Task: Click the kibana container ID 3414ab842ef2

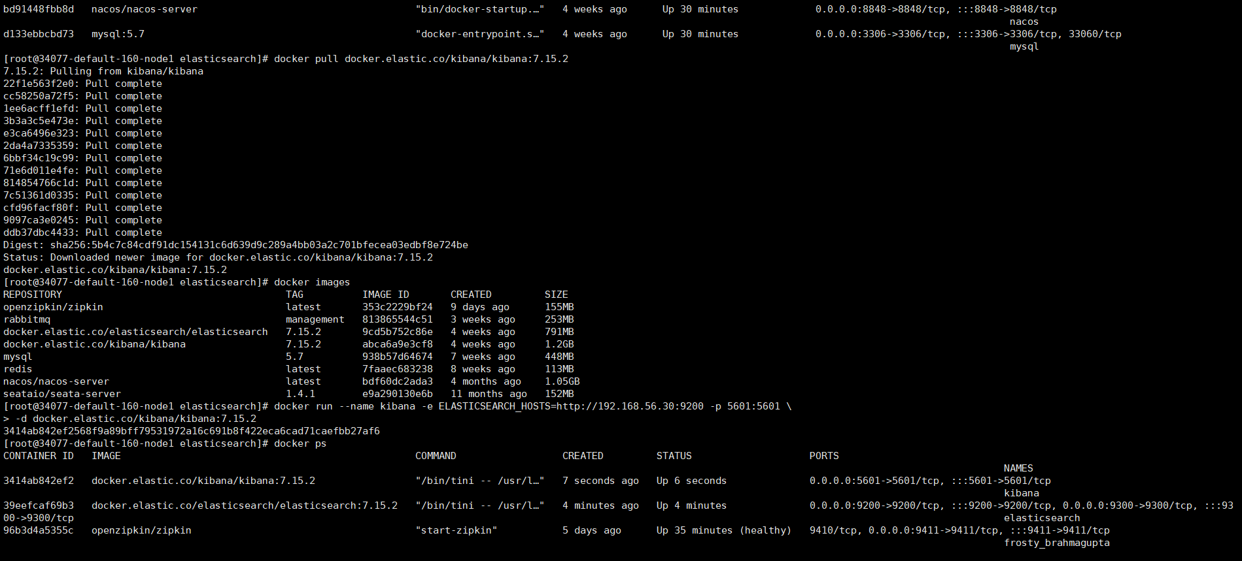Action: pyautogui.click(x=39, y=481)
